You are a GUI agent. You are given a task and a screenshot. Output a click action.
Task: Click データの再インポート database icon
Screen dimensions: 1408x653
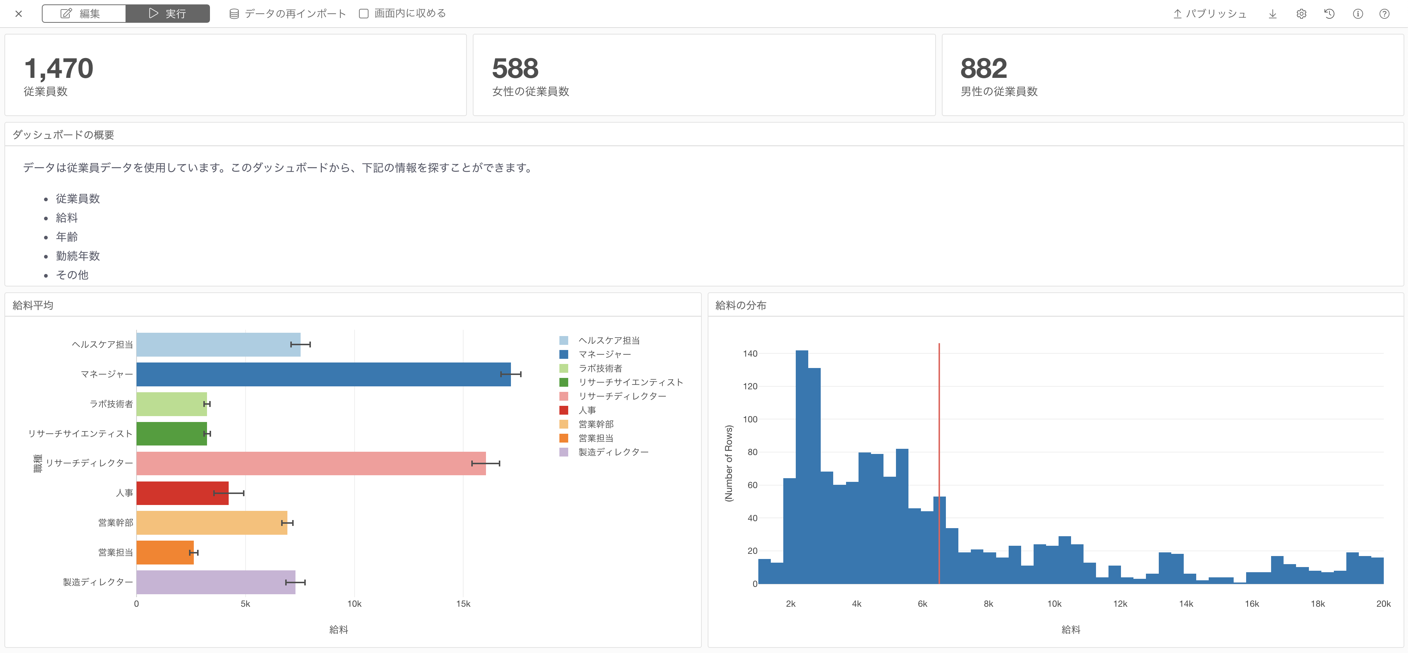coord(234,14)
